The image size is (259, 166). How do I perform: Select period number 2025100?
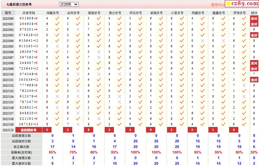pos(8,74)
